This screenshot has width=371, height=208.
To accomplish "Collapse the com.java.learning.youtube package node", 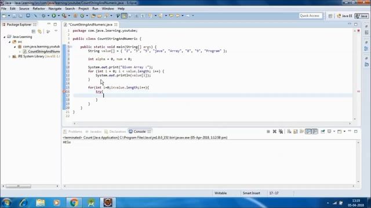I will coord(14,47).
